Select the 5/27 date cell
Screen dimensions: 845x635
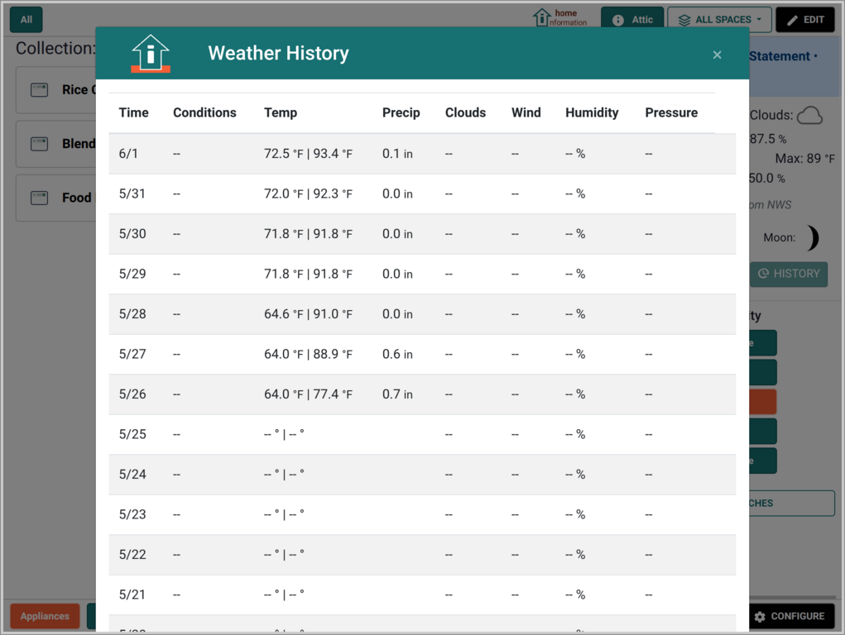[132, 354]
